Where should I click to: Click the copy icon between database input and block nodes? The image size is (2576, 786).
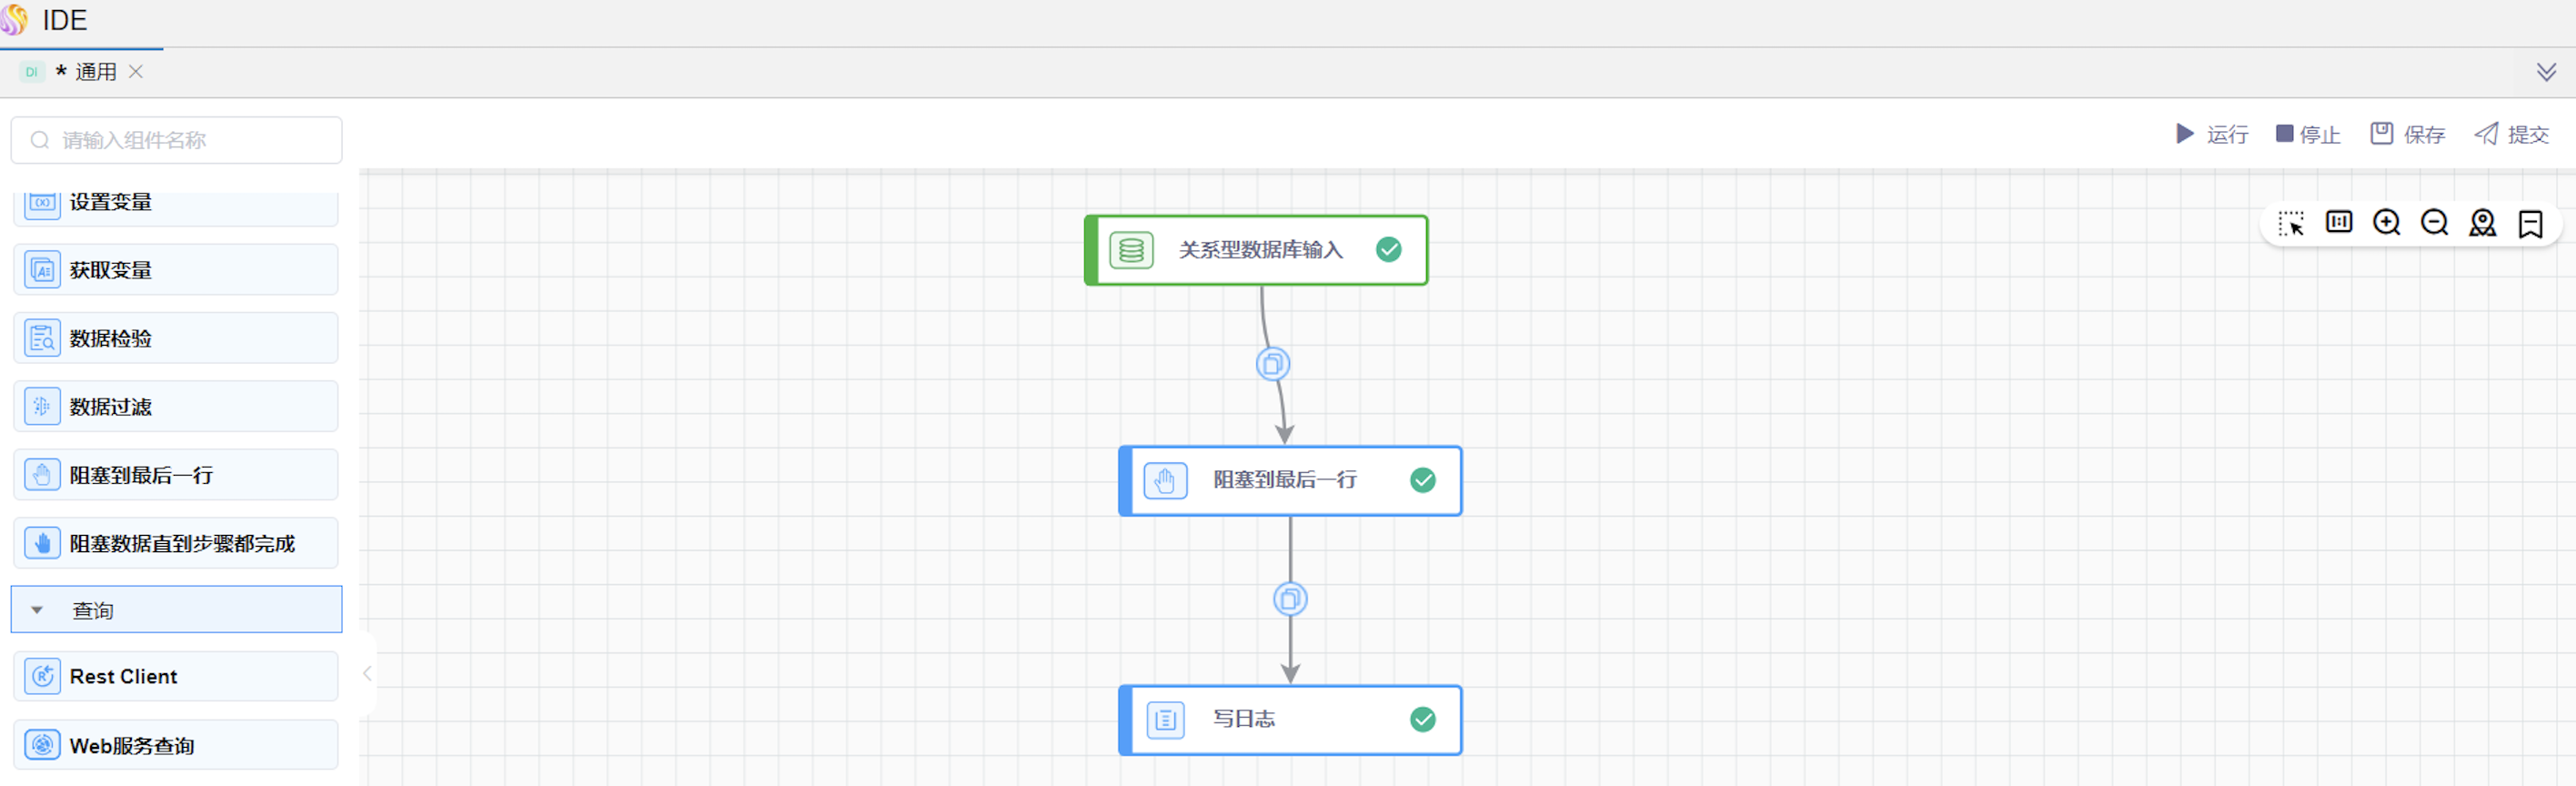(x=1272, y=364)
